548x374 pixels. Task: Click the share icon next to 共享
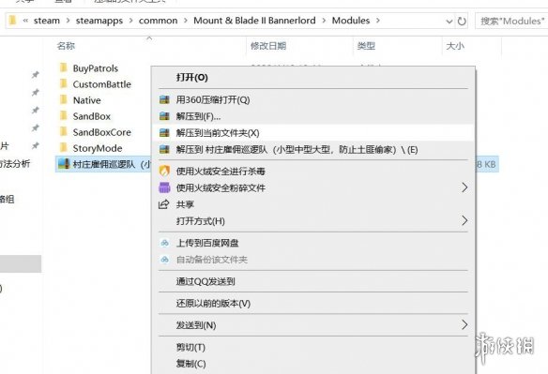point(164,204)
